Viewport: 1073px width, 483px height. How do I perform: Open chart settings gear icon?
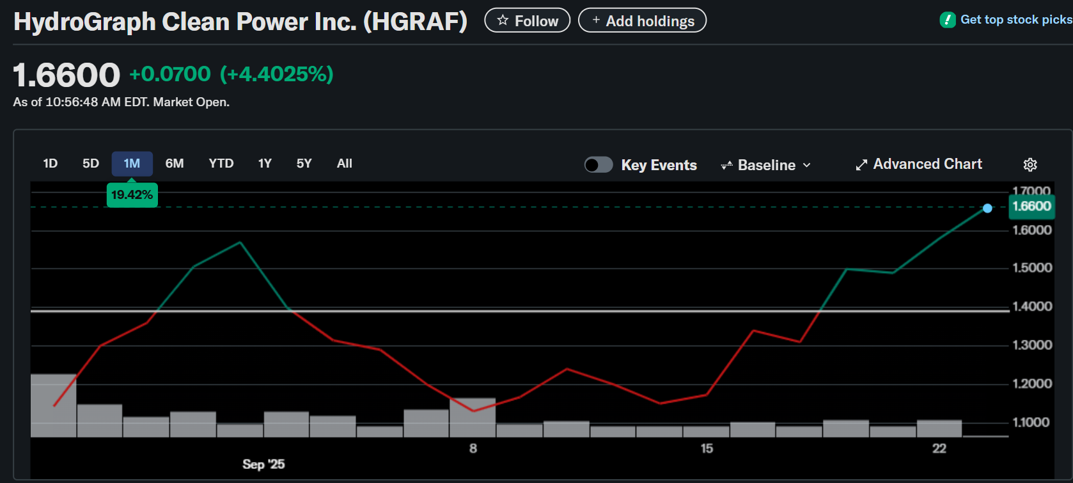pyautogui.click(x=1030, y=164)
